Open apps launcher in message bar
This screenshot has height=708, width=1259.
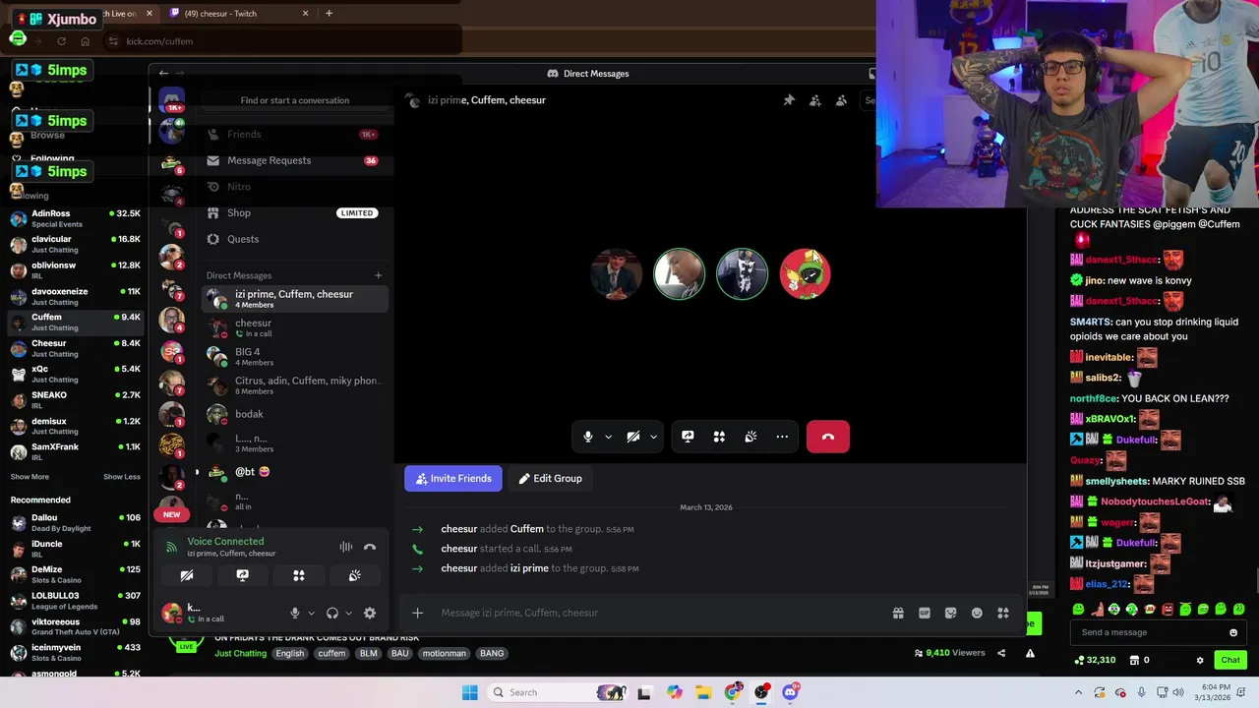pos(1003,613)
